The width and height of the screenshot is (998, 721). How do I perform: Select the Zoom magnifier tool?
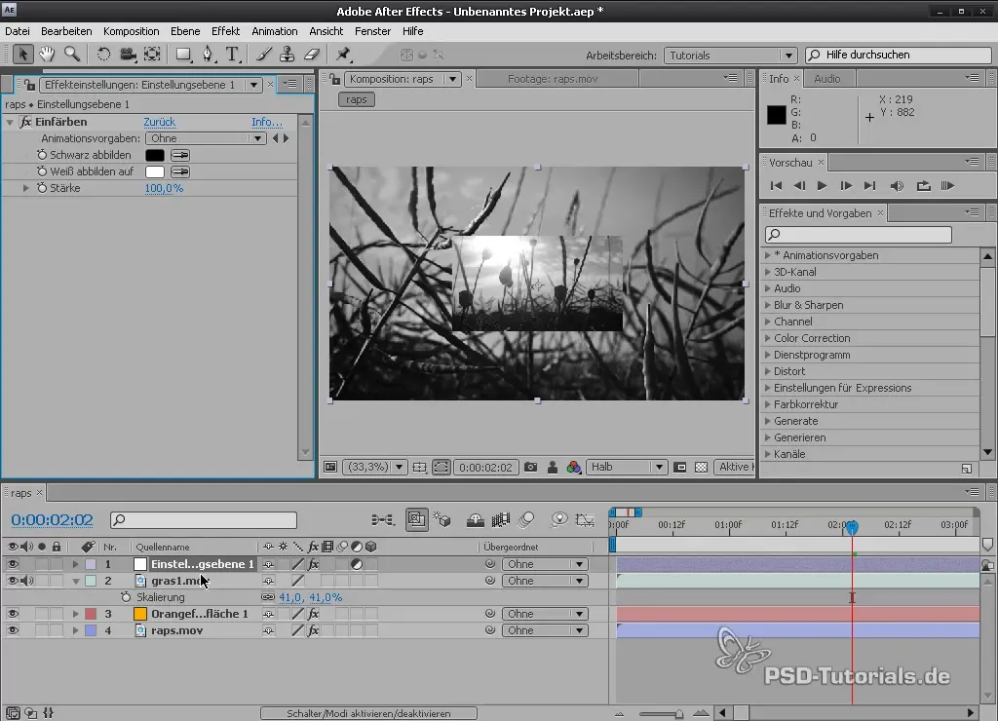point(72,55)
